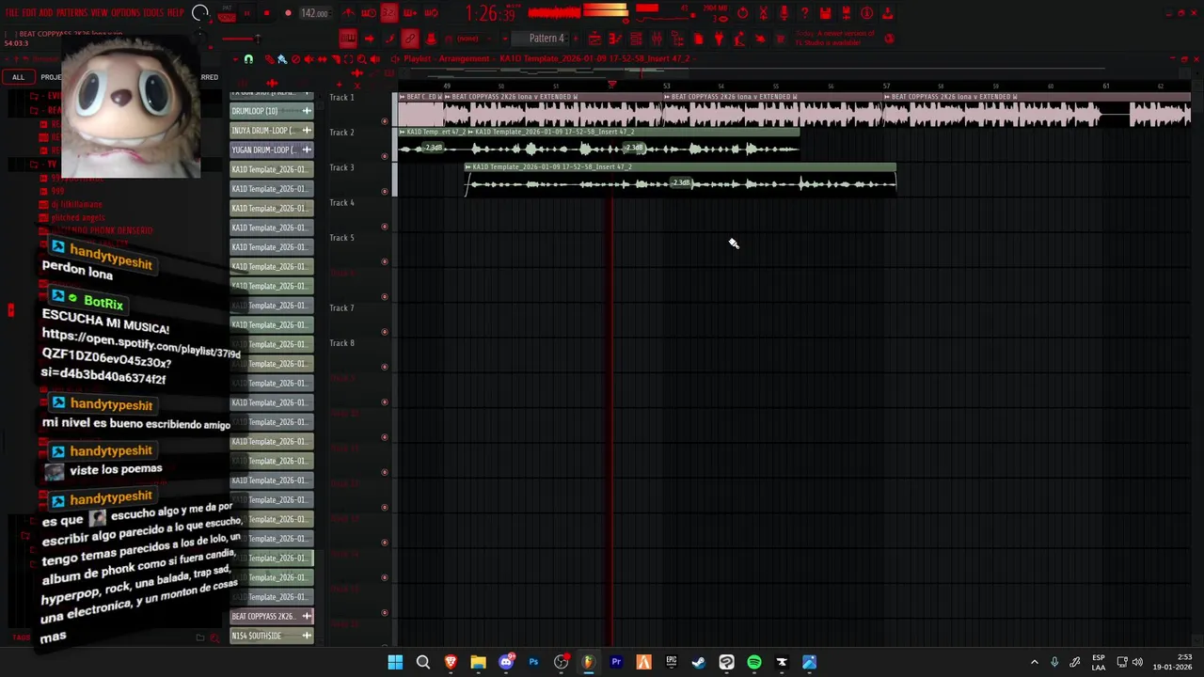Open Spotify from the taskbar
1204x677 pixels.
[753, 662]
